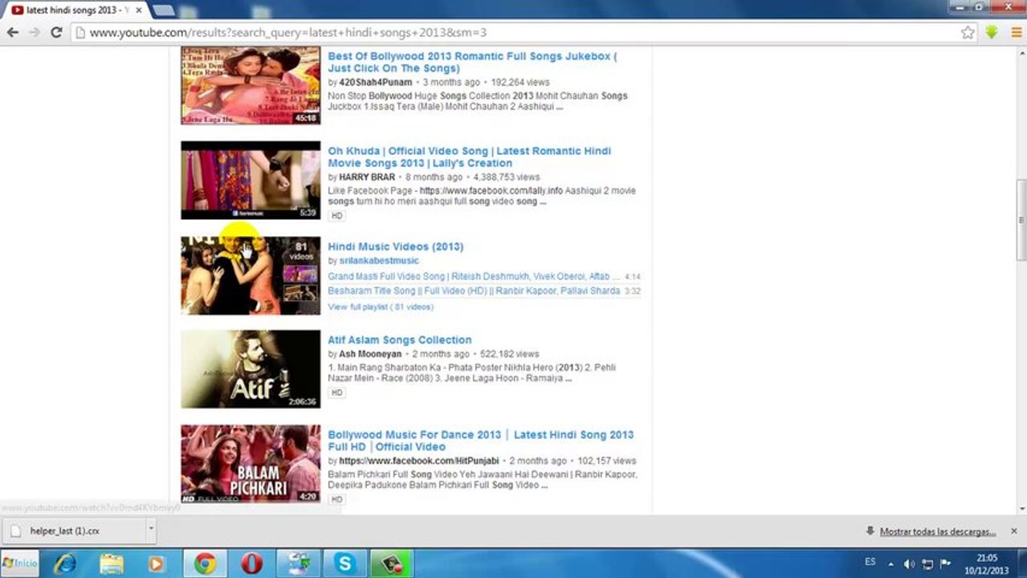The image size is (1027, 578).
Task: Click the page vertical scrollbar thumb
Action: 1021,219
